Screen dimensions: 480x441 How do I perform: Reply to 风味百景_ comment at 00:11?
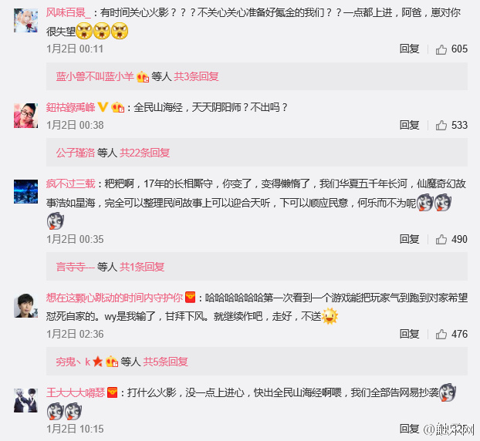[409, 49]
